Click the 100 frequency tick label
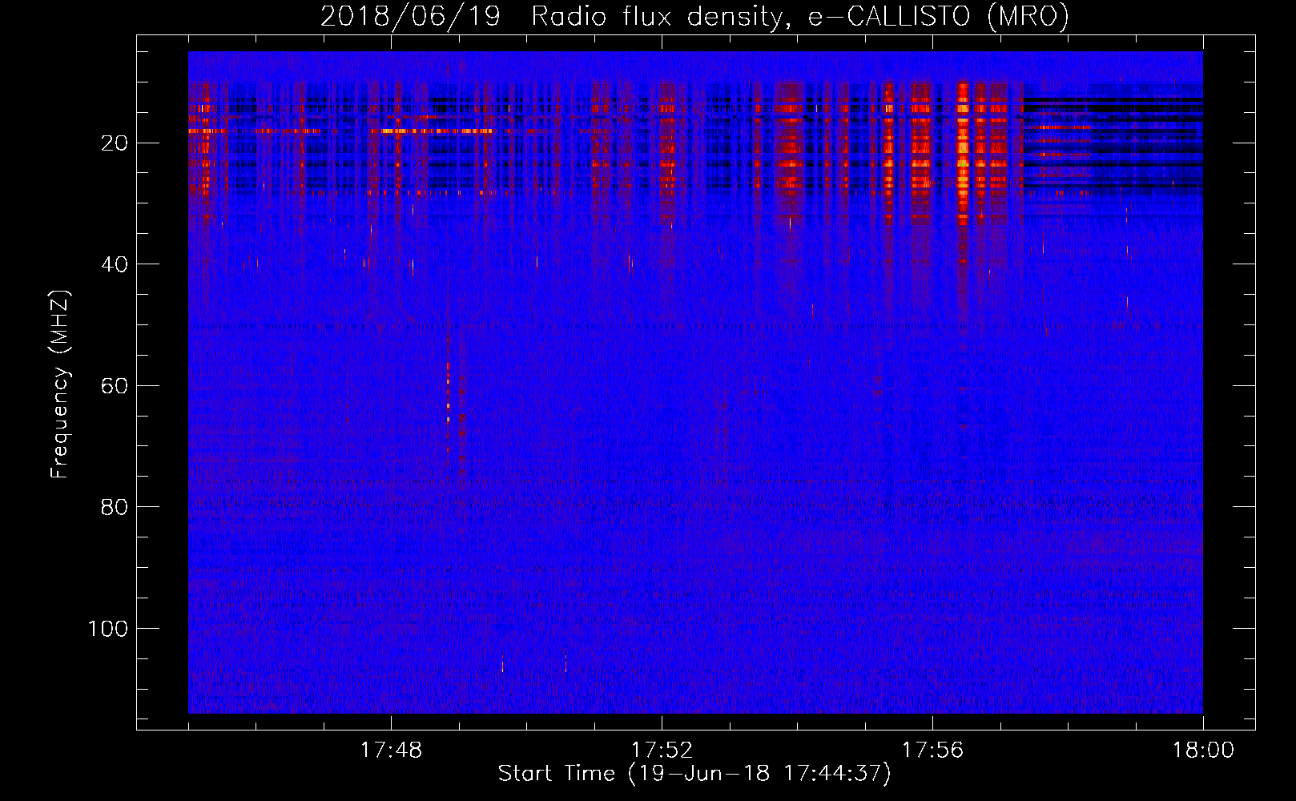This screenshot has height=801, width=1296. pos(108,629)
